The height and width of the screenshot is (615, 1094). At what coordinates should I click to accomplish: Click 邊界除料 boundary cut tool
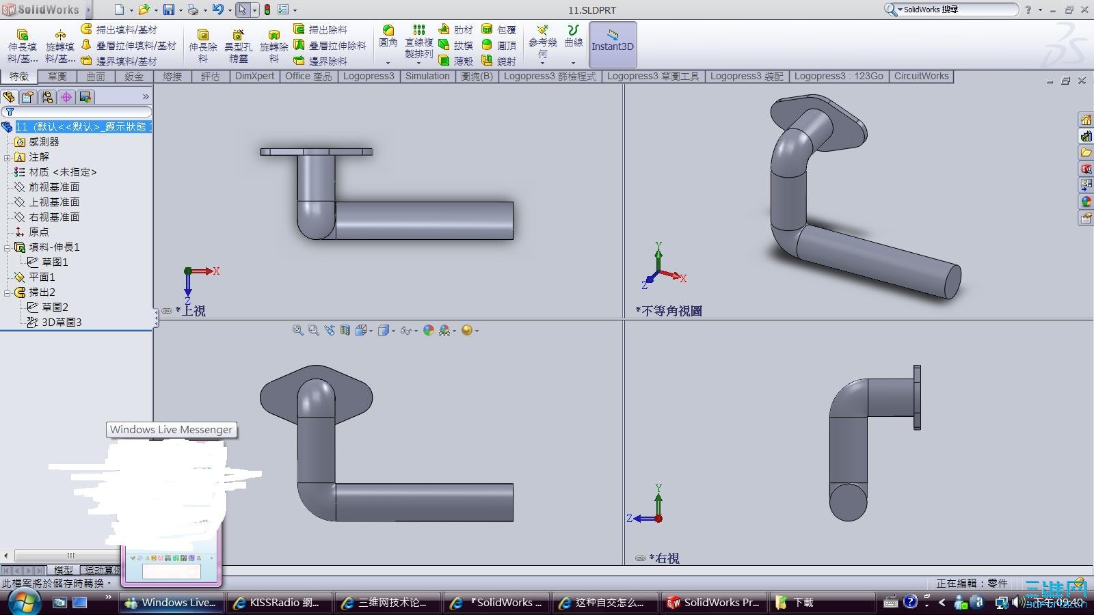pyautogui.click(x=321, y=61)
